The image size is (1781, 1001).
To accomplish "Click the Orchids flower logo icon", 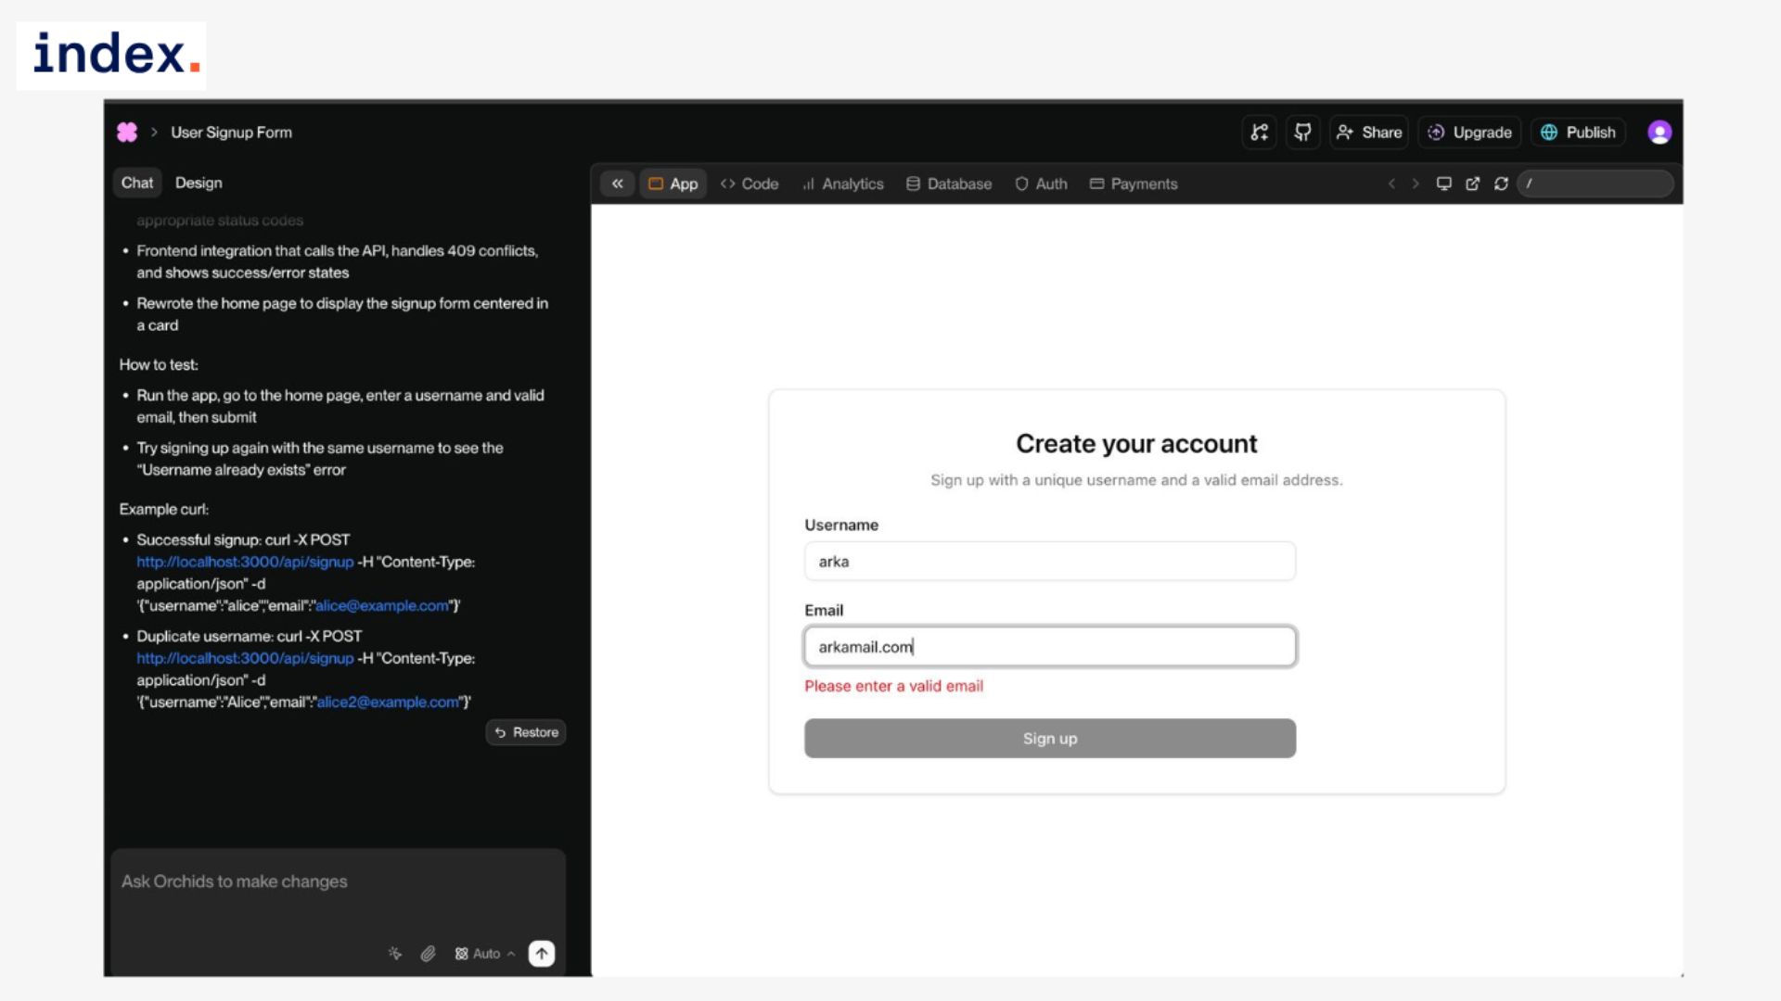I will (x=127, y=133).
